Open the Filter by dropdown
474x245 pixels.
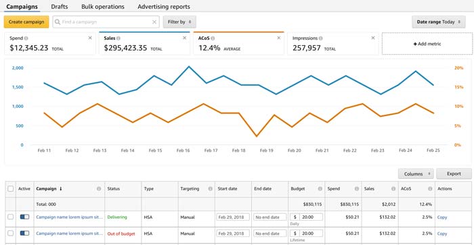coord(179,22)
